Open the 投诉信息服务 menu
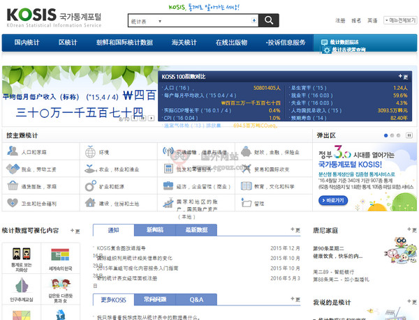This screenshot has height=320, width=419. coord(286,43)
